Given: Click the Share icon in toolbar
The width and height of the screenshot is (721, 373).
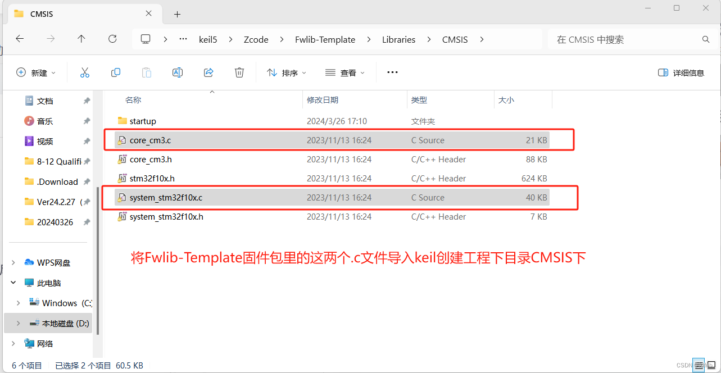Looking at the screenshot, I should coord(208,72).
